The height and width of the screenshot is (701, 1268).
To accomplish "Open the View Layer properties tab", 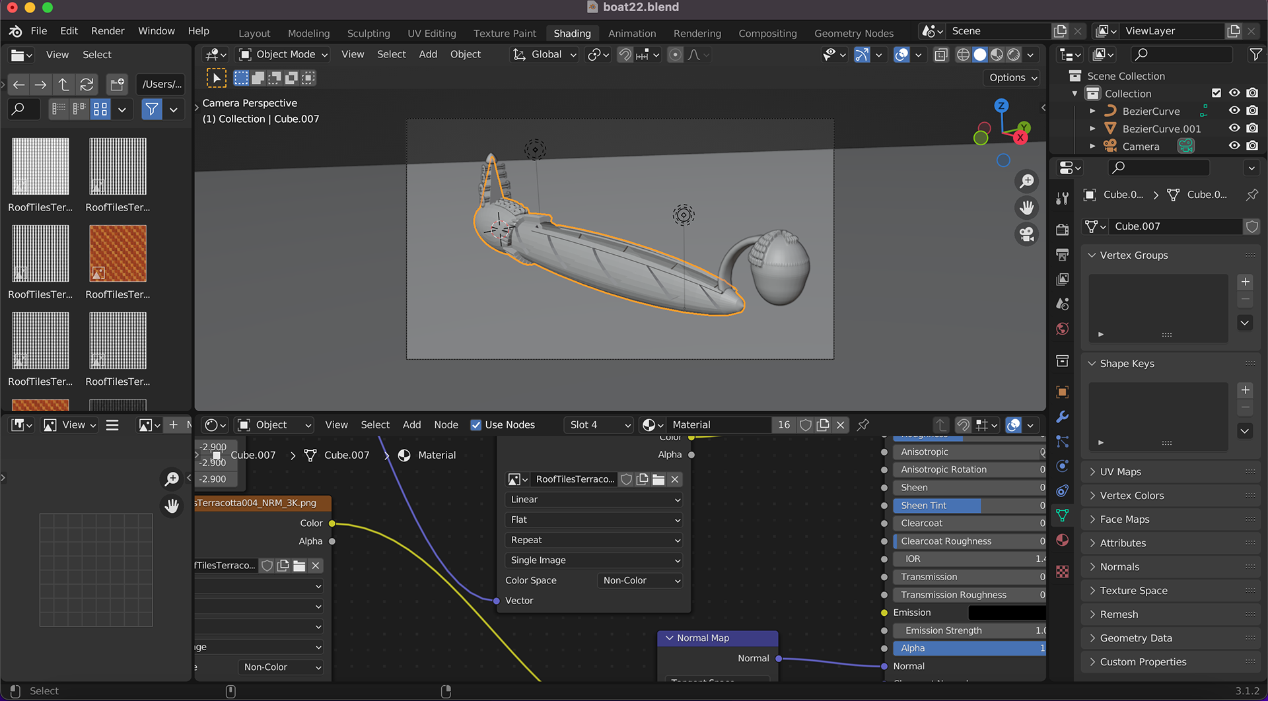I will tap(1062, 279).
